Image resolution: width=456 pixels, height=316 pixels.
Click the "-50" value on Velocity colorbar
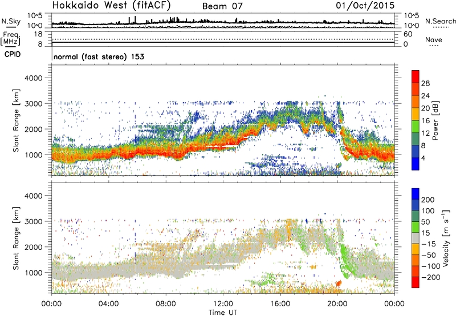429,255
